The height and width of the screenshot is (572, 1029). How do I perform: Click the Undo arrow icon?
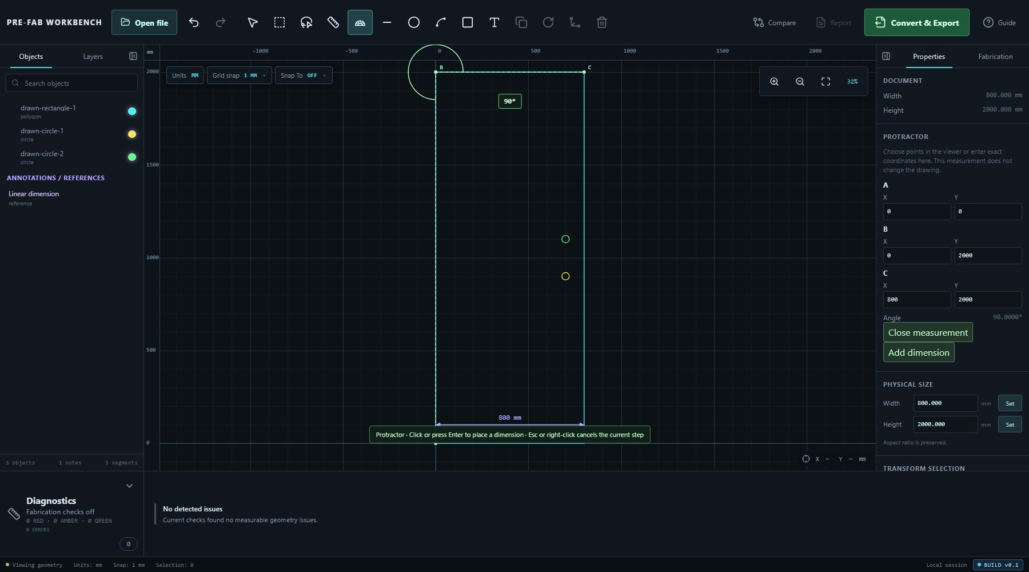click(x=194, y=22)
